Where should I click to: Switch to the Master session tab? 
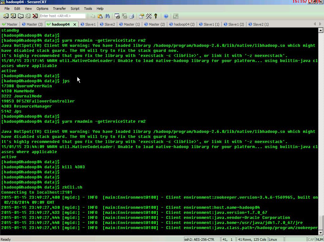[10, 24]
